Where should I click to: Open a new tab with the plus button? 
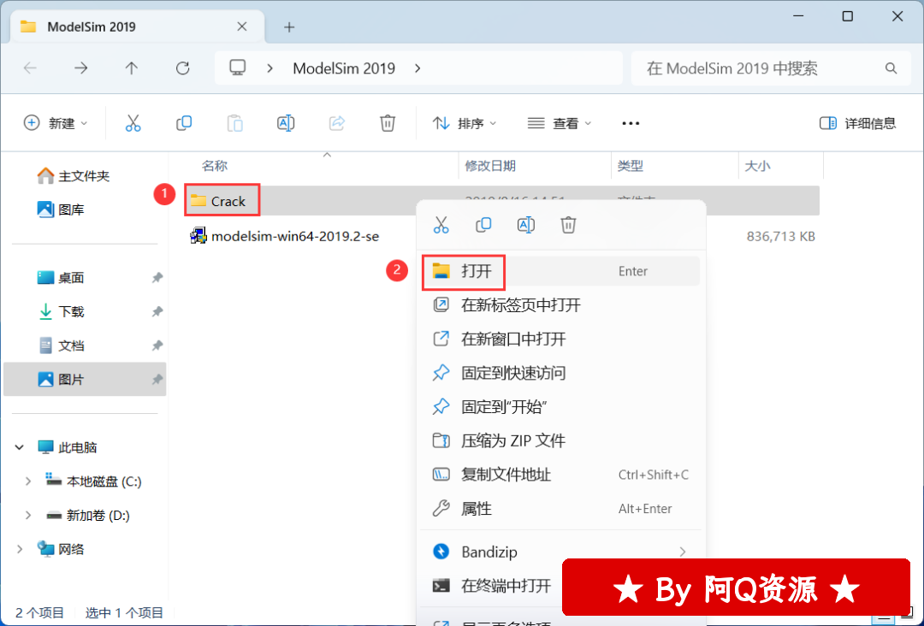point(289,27)
